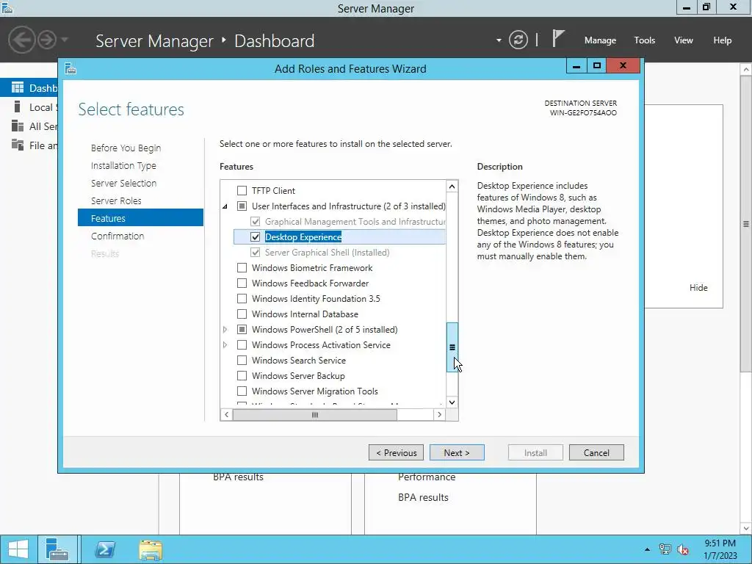Launch PowerShell from the taskbar

(x=105, y=549)
